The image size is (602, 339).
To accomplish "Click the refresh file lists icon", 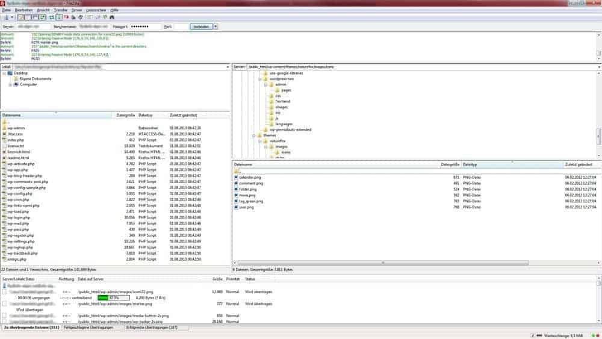I will tap(51, 18).
